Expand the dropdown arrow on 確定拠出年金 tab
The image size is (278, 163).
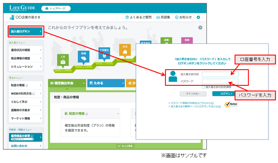84,83
